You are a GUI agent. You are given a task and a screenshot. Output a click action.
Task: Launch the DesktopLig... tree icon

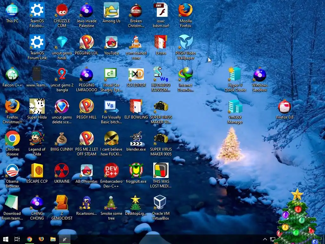click(x=136, y=203)
